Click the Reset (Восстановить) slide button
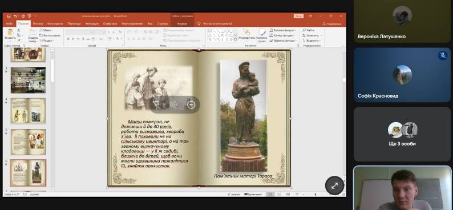Viewport: 453px width, 210px height. [50, 35]
